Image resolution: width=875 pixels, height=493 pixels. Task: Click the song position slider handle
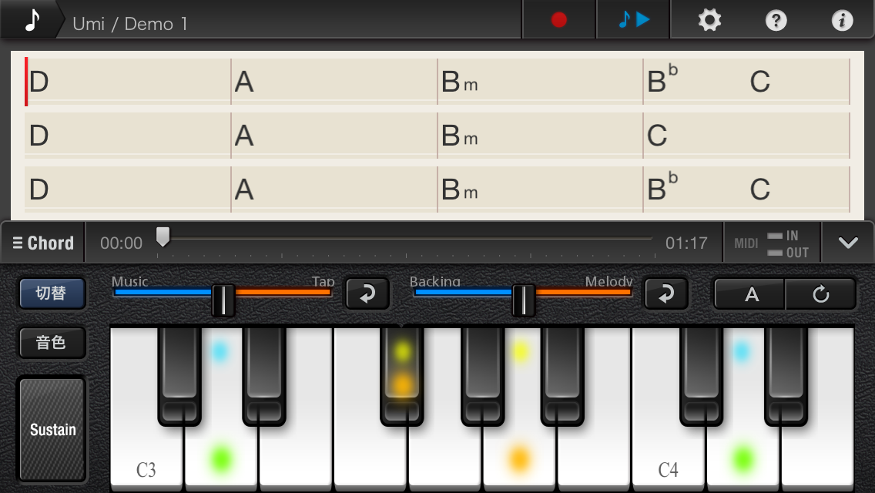(x=163, y=237)
